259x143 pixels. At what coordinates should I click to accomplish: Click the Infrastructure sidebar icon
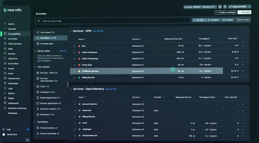(5, 78)
